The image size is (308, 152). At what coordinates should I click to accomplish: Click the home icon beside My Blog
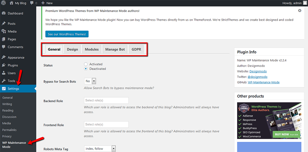[12, 3]
